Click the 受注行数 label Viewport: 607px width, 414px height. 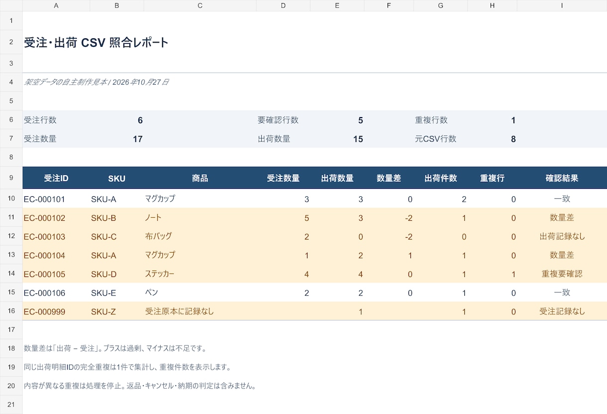[40, 120]
